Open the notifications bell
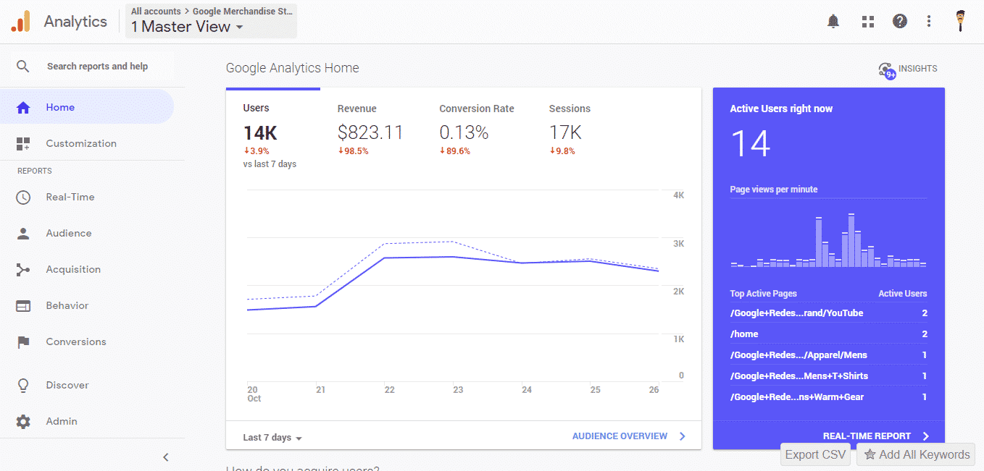 tap(833, 21)
